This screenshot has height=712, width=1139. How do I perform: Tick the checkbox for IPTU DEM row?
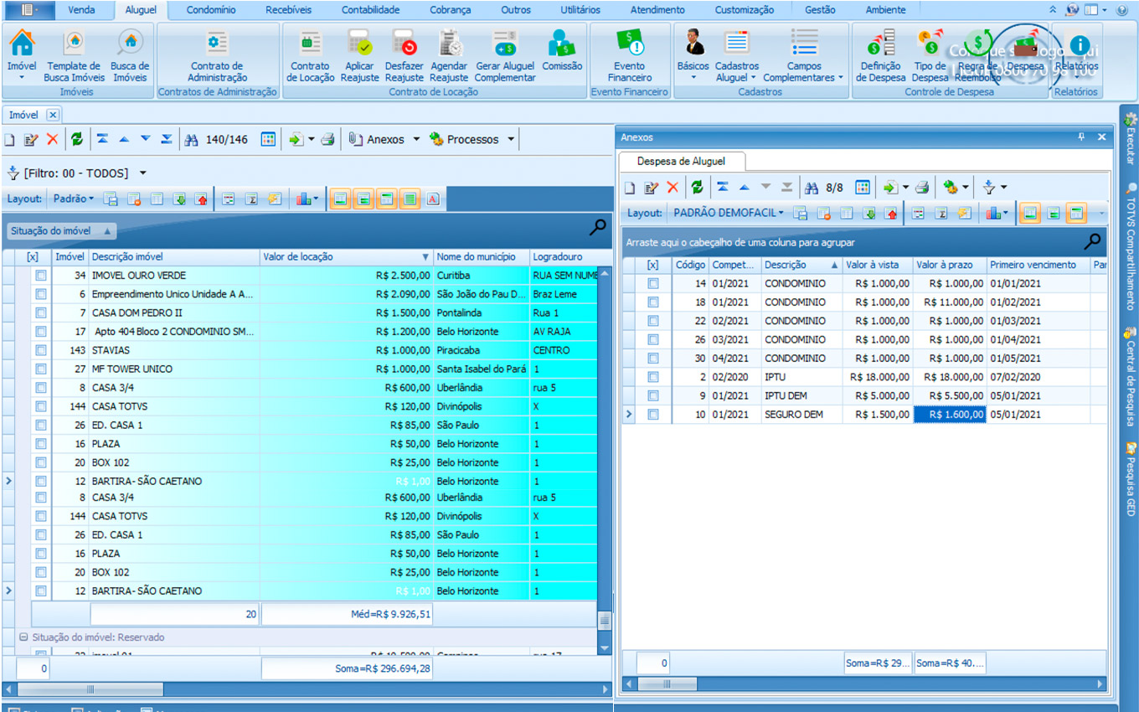pyautogui.click(x=653, y=395)
